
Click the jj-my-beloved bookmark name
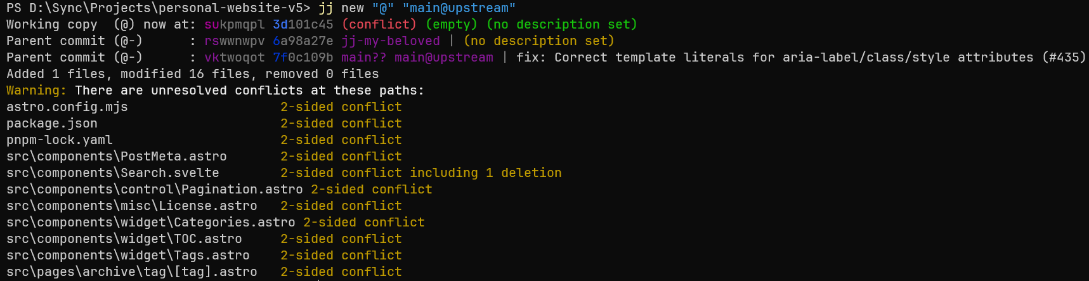tap(391, 41)
